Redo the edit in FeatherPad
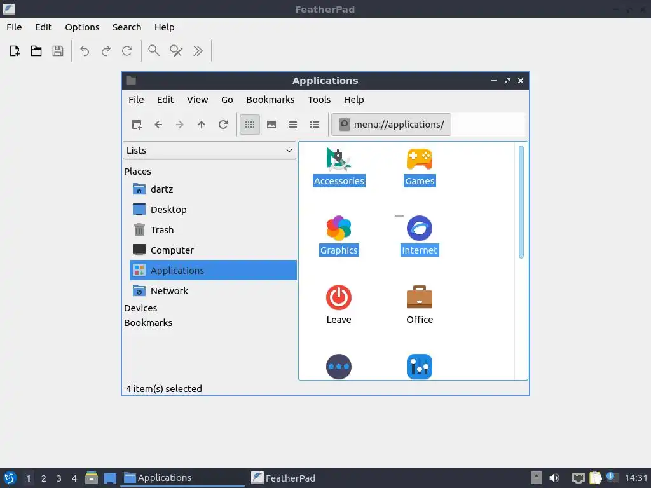651x488 pixels. pos(106,51)
